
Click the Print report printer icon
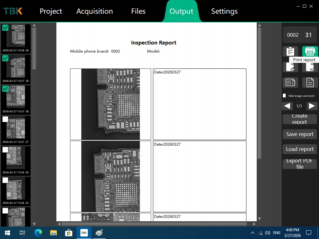(x=310, y=51)
